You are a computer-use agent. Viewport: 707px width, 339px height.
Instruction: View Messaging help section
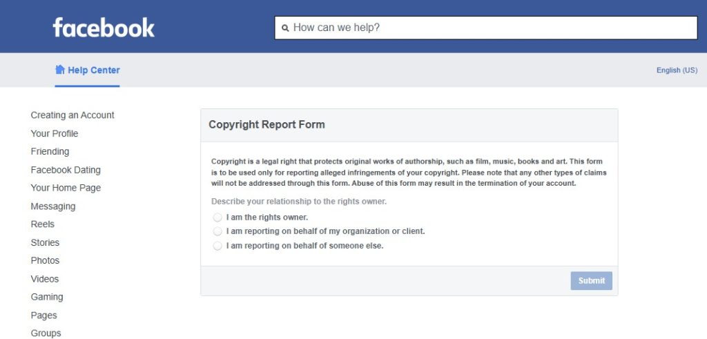[x=53, y=206]
